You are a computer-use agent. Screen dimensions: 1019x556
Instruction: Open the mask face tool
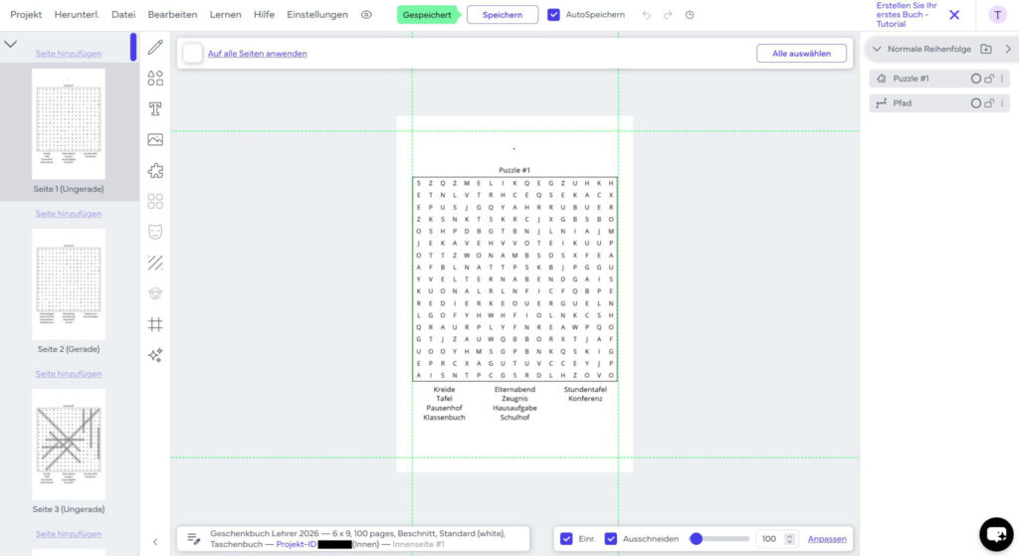155,232
